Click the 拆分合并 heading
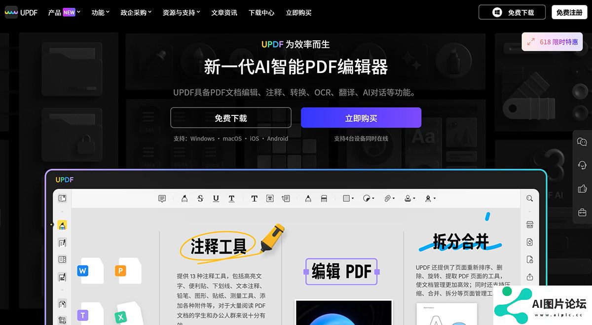Image resolution: width=592 pixels, height=325 pixels. coord(461,241)
